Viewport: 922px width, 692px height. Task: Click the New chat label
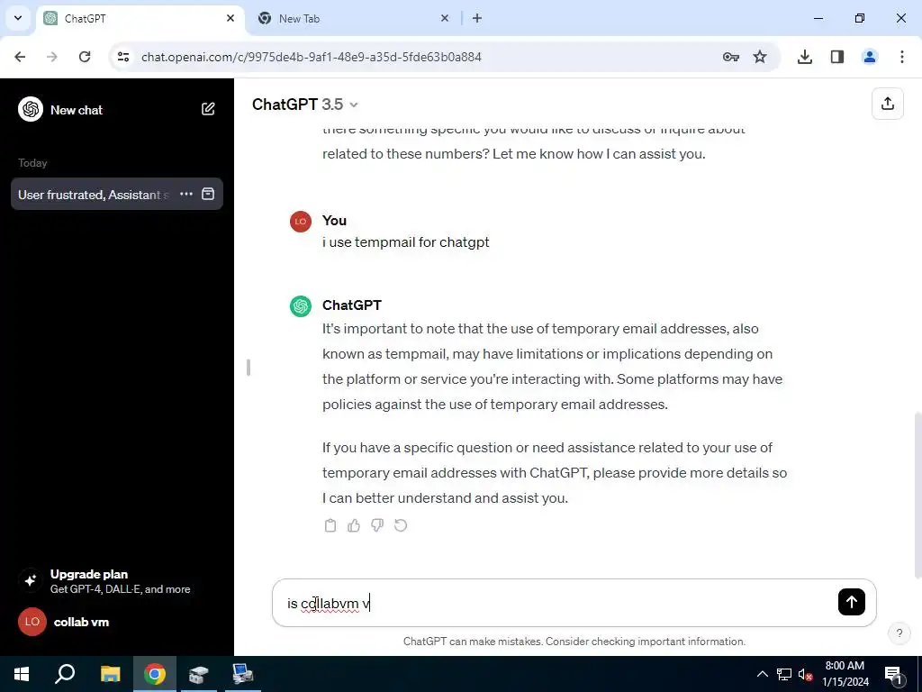point(77,110)
